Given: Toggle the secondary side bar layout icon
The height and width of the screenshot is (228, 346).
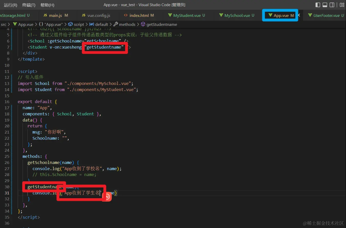Looking at the screenshot, I should [x=332, y=5].
